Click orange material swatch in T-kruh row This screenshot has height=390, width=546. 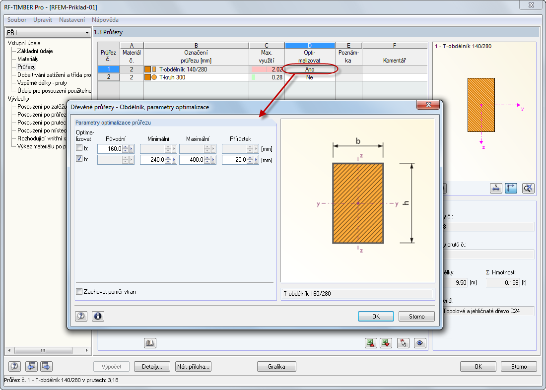point(147,77)
